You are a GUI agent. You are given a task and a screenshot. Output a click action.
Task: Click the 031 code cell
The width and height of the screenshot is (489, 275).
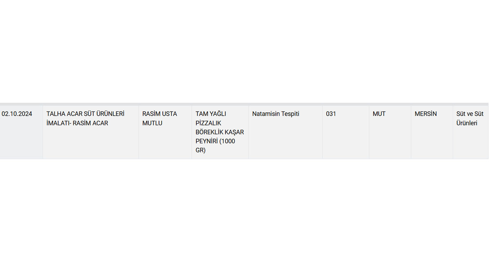[x=331, y=114]
